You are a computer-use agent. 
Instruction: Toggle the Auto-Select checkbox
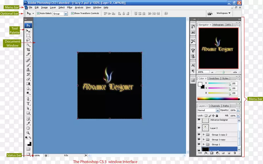38,13
